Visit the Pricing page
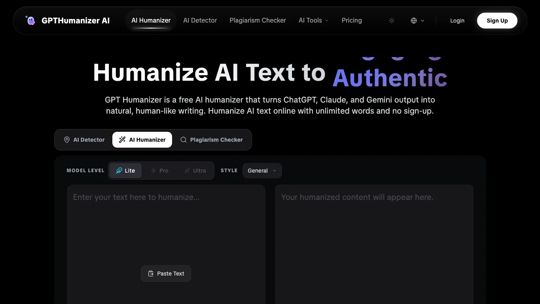540x304 pixels. pos(352,20)
